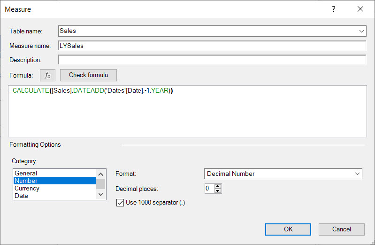Close the Measure dialog
The image size is (375, 245).
click(x=360, y=9)
